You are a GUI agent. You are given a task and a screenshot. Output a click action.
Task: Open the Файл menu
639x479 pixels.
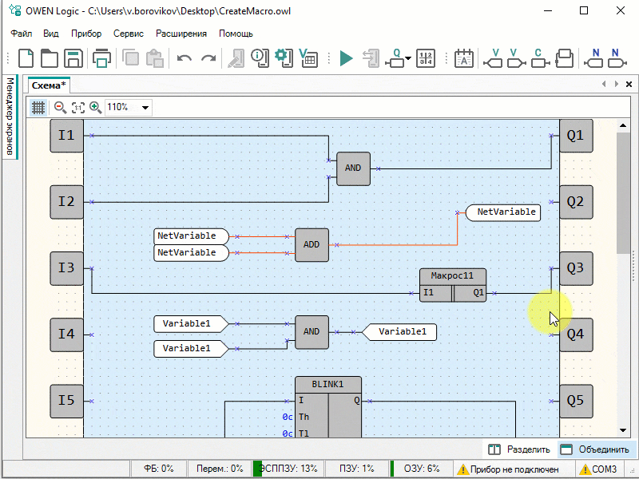[x=22, y=34]
